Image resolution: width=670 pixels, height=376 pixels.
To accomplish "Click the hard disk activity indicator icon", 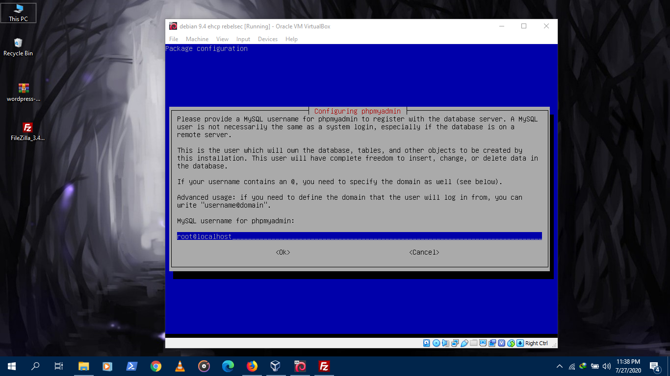I will 427,343.
